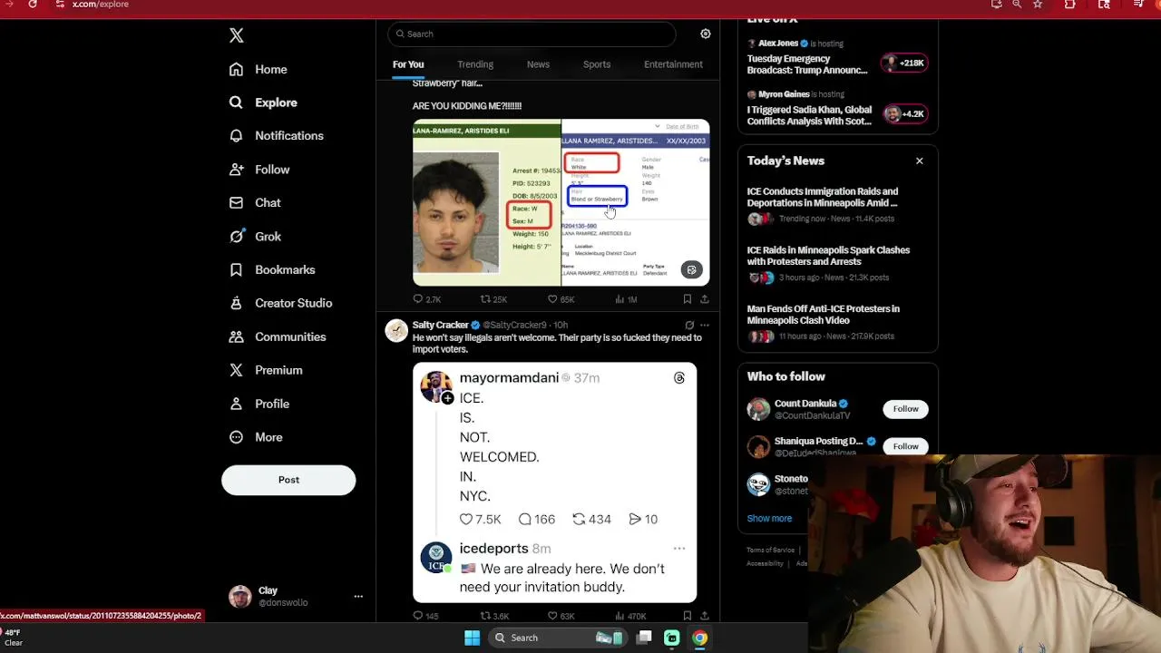Open the court record photo with boxed Race field
This screenshot has width=1161, height=653.
pos(636,202)
